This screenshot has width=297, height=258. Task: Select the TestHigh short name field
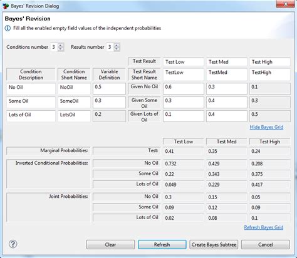pyautogui.click(x=270, y=75)
